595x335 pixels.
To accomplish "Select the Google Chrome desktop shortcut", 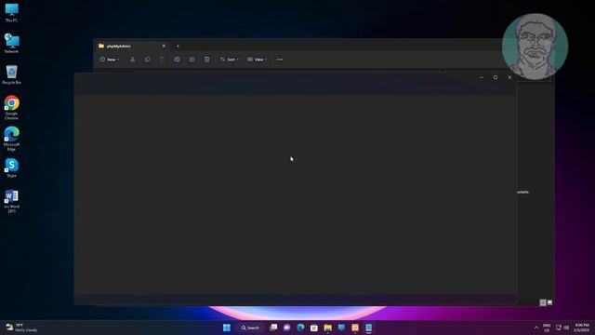I will (x=11, y=108).
